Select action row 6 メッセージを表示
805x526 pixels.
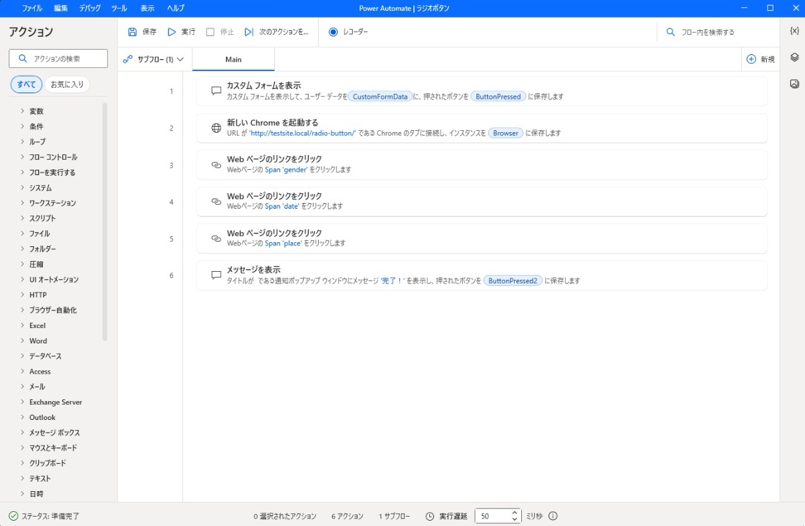point(482,275)
